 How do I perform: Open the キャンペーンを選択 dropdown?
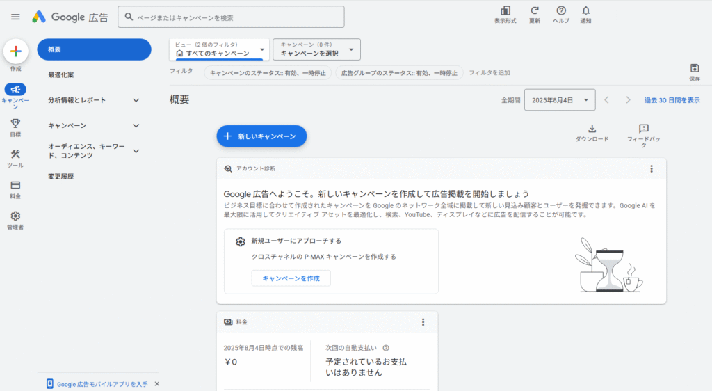click(316, 49)
